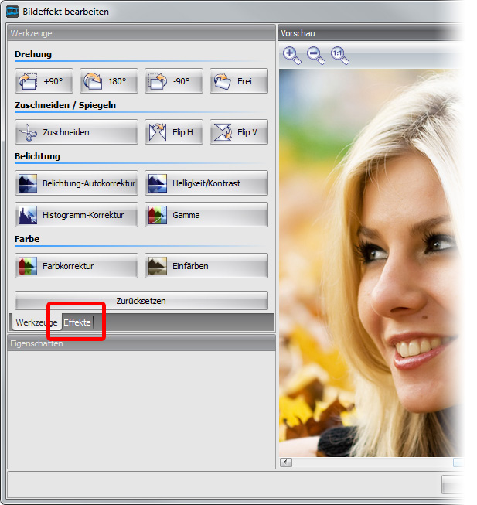This screenshot has height=505, width=477.
Task: Rotate the image by 180°
Action: point(108,81)
